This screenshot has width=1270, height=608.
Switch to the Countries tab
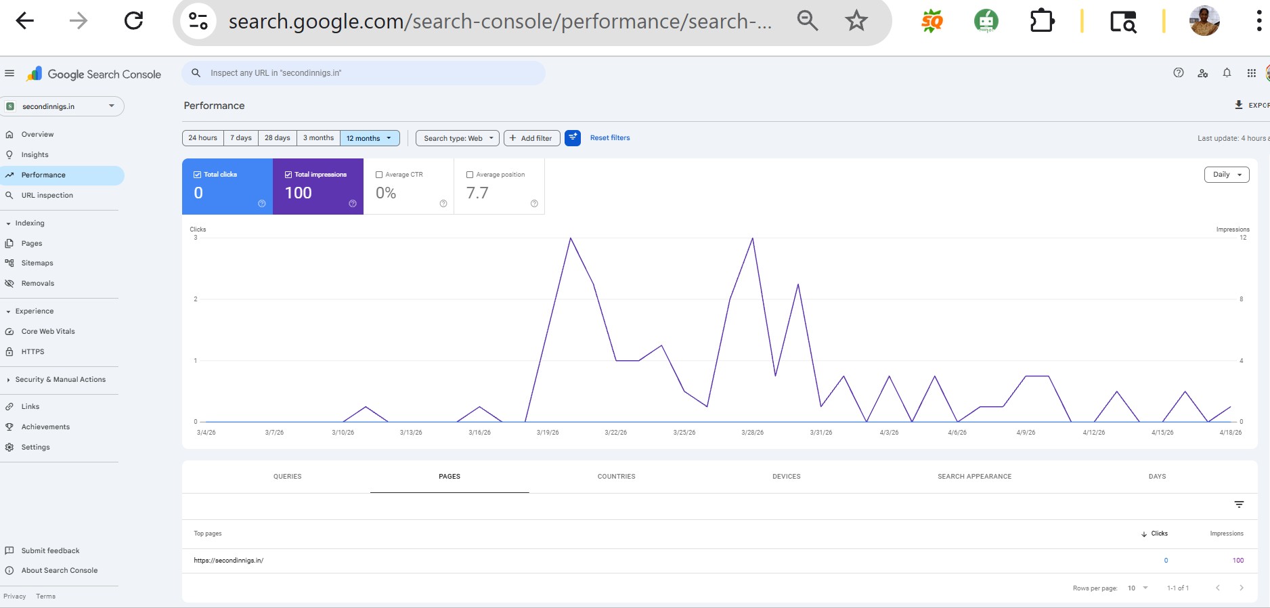click(x=617, y=477)
